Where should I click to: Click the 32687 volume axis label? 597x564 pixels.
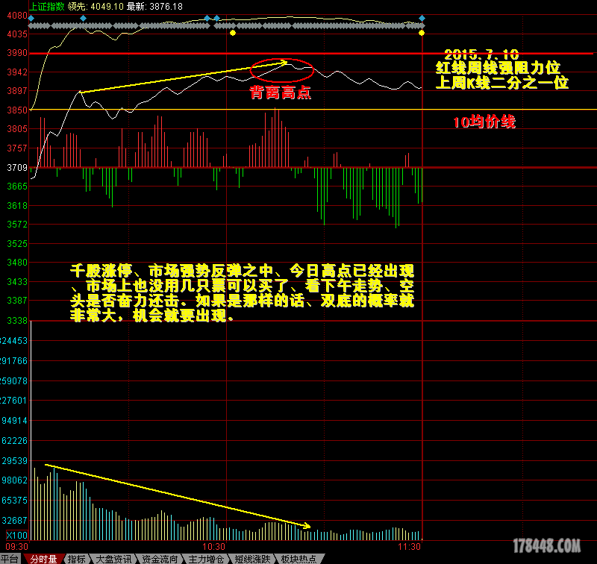pyautogui.click(x=14, y=520)
